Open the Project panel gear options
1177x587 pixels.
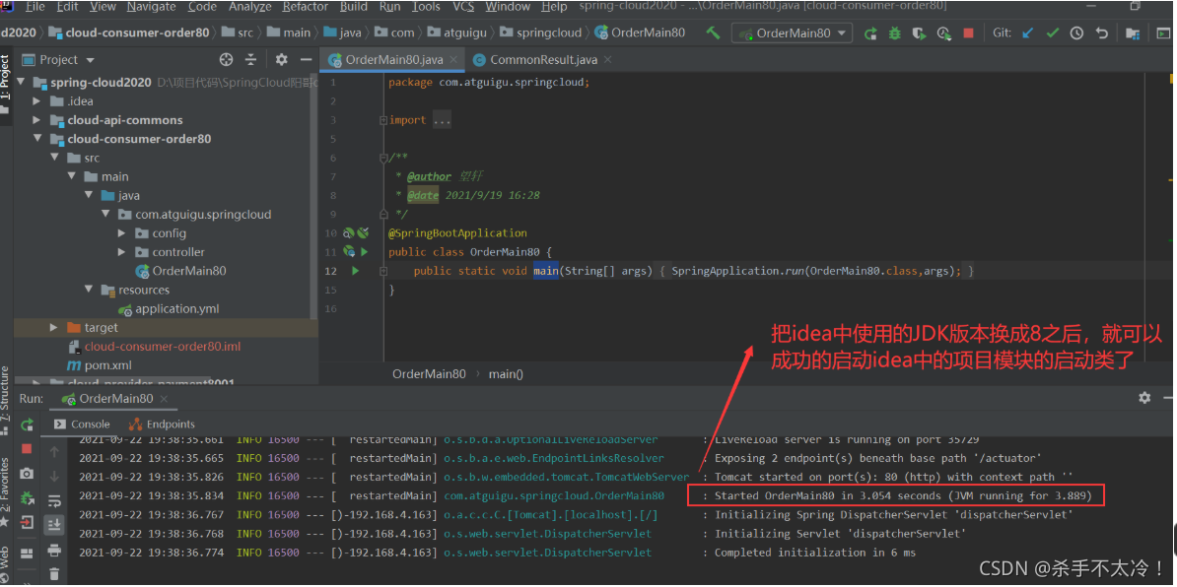click(x=282, y=59)
